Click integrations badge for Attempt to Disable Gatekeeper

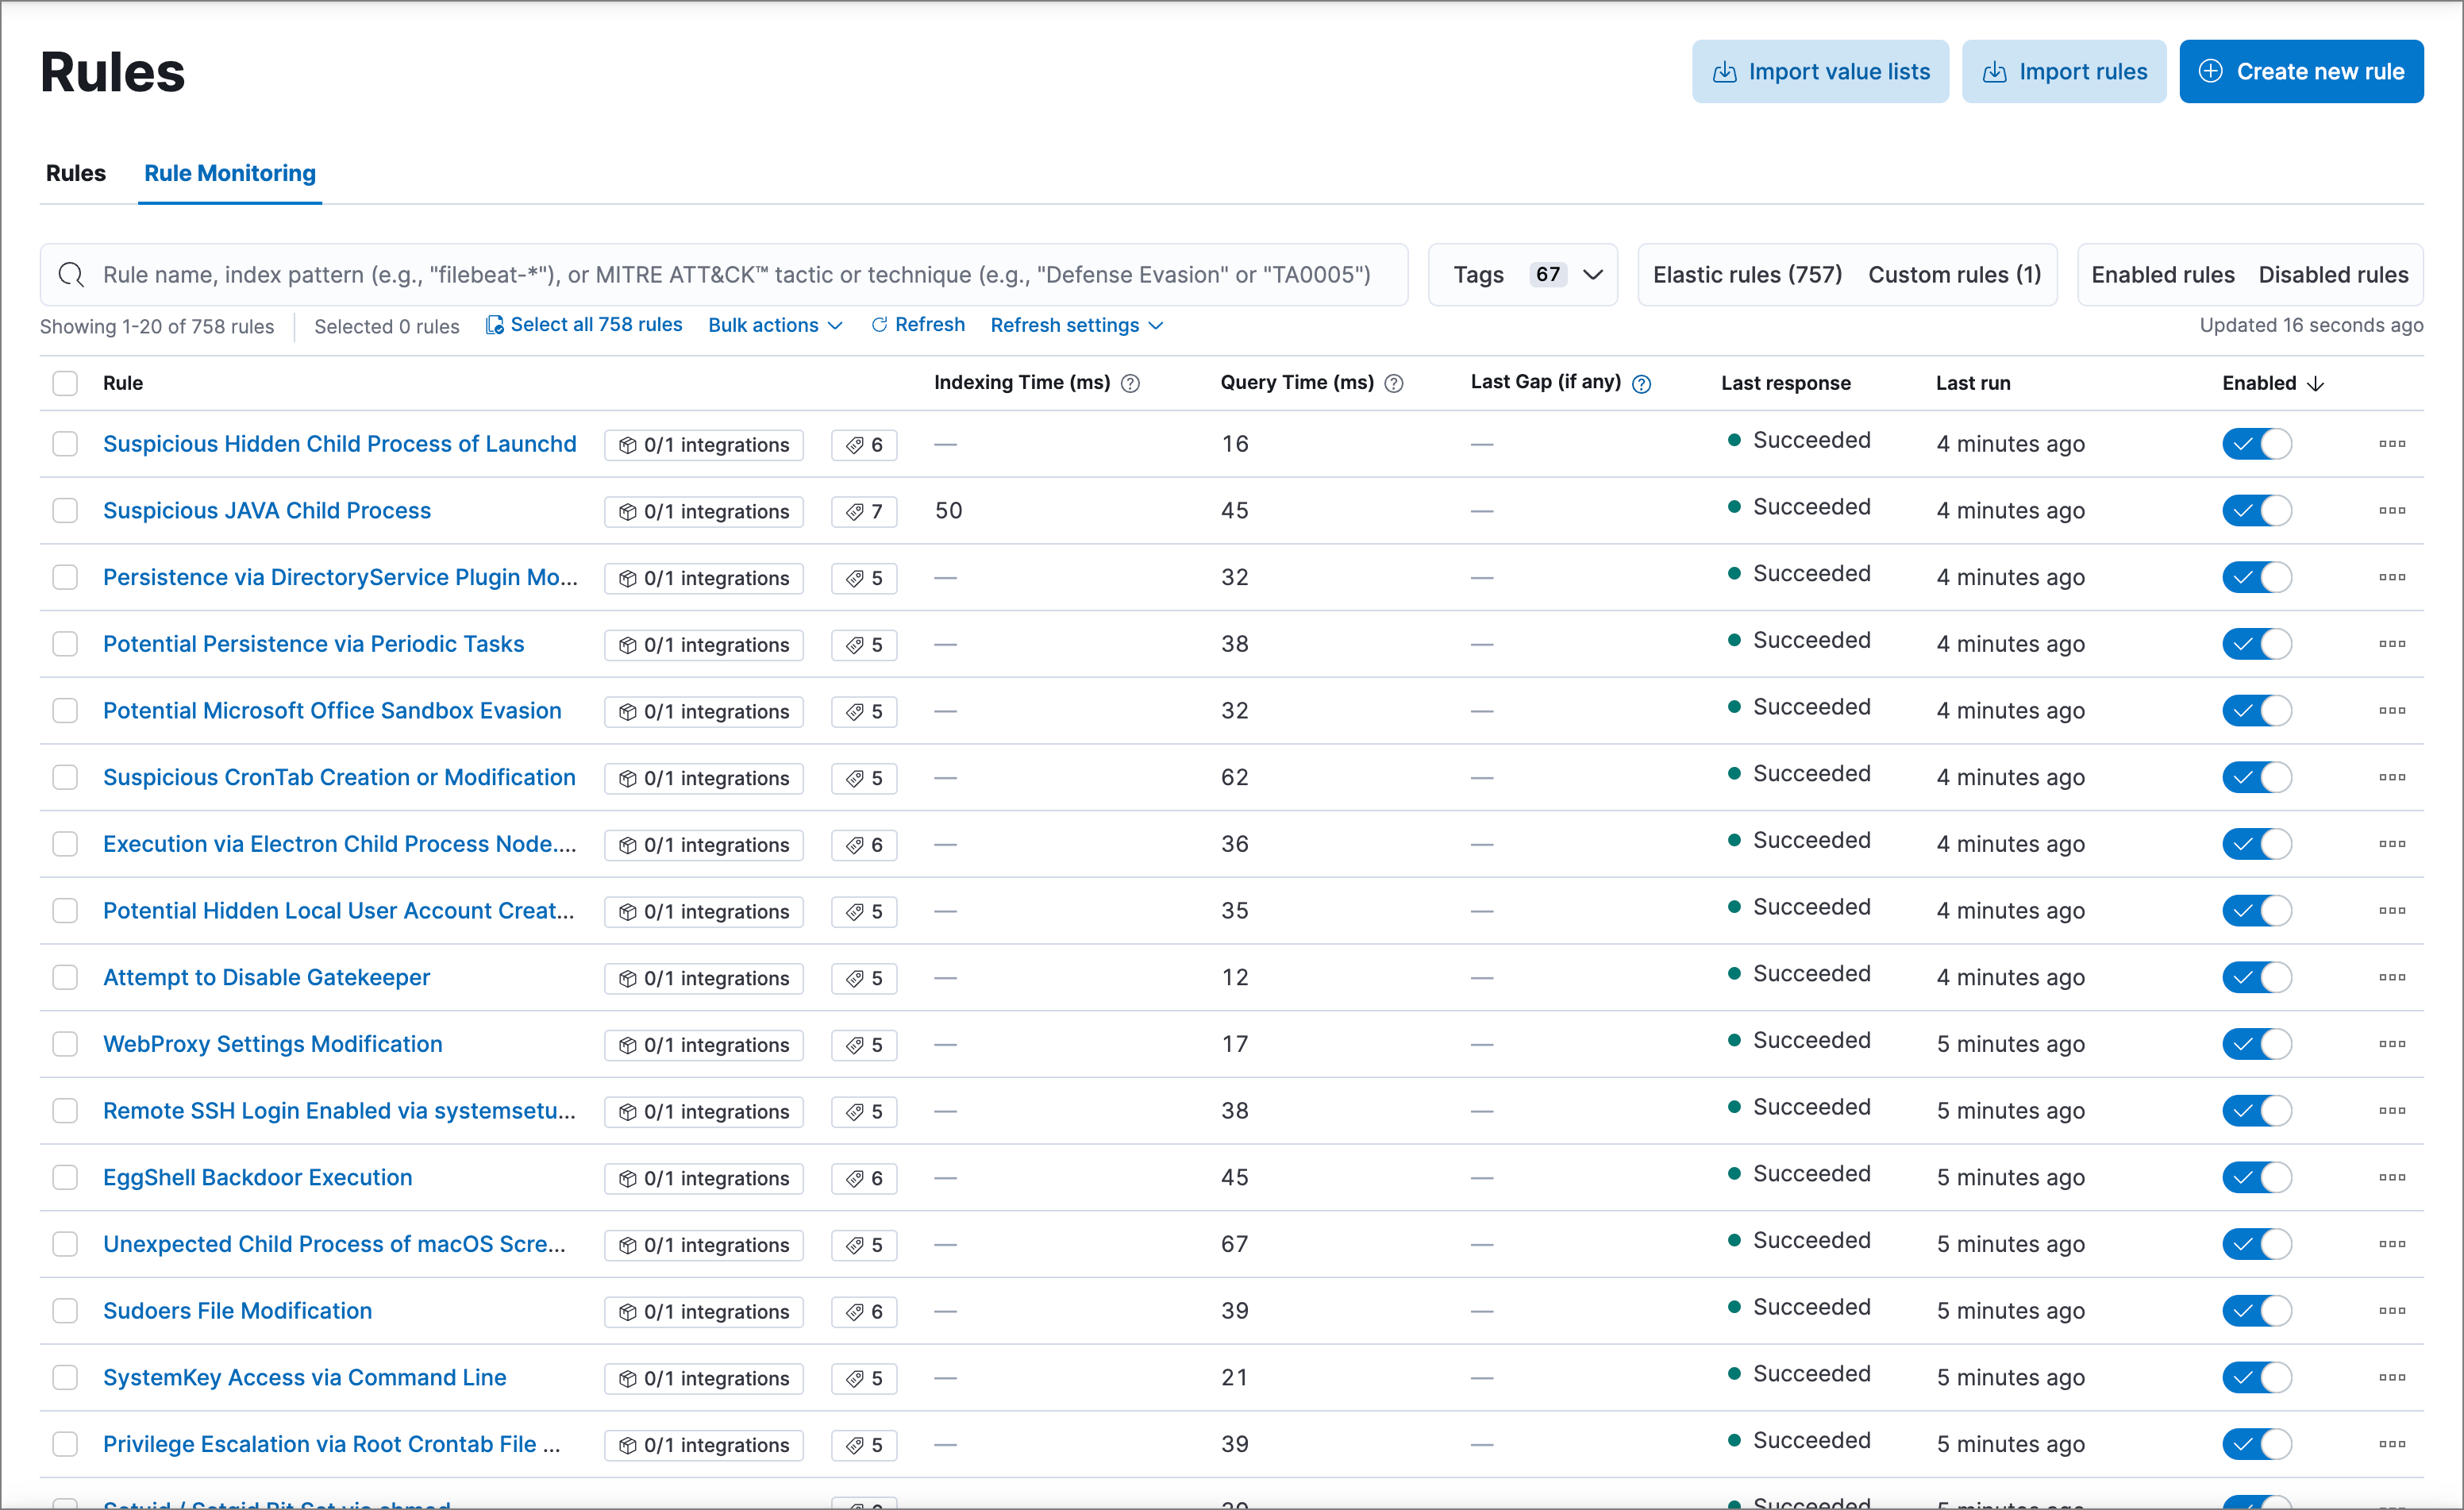pos(703,978)
